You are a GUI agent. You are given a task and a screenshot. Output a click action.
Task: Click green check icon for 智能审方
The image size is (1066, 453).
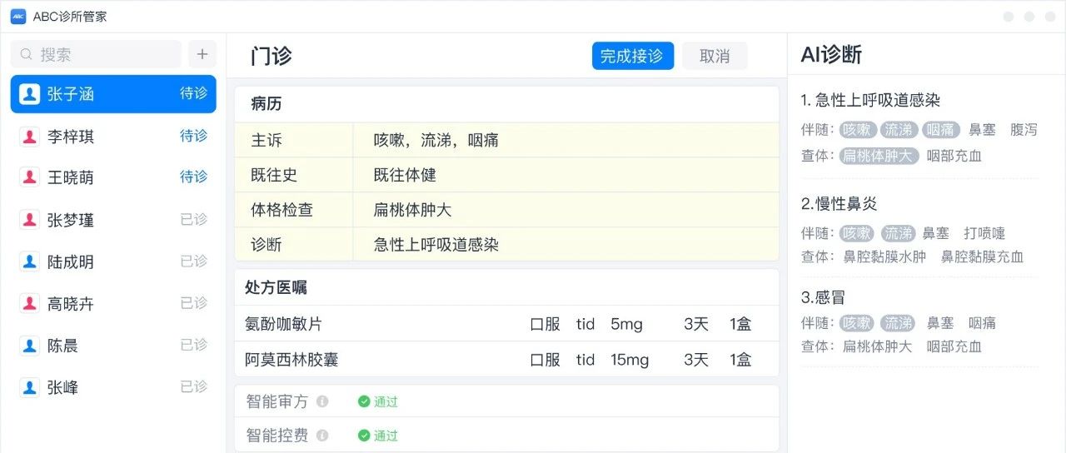[x=364, y=401]
